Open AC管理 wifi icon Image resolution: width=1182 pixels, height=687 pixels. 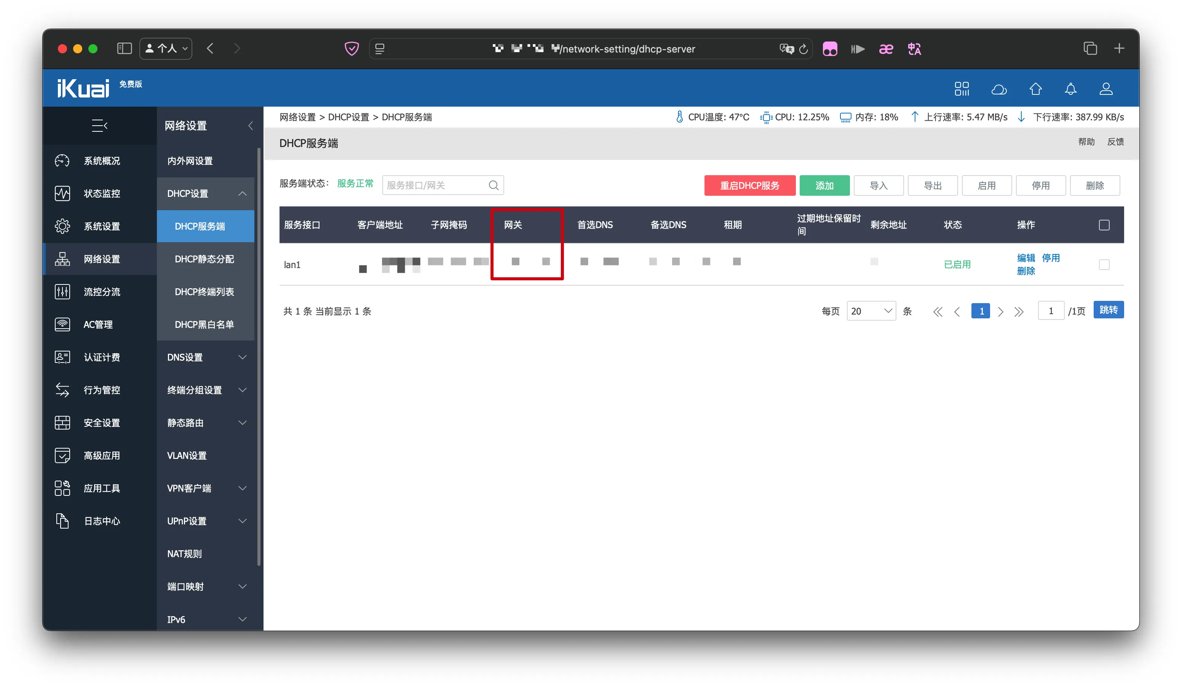[62, 324]
